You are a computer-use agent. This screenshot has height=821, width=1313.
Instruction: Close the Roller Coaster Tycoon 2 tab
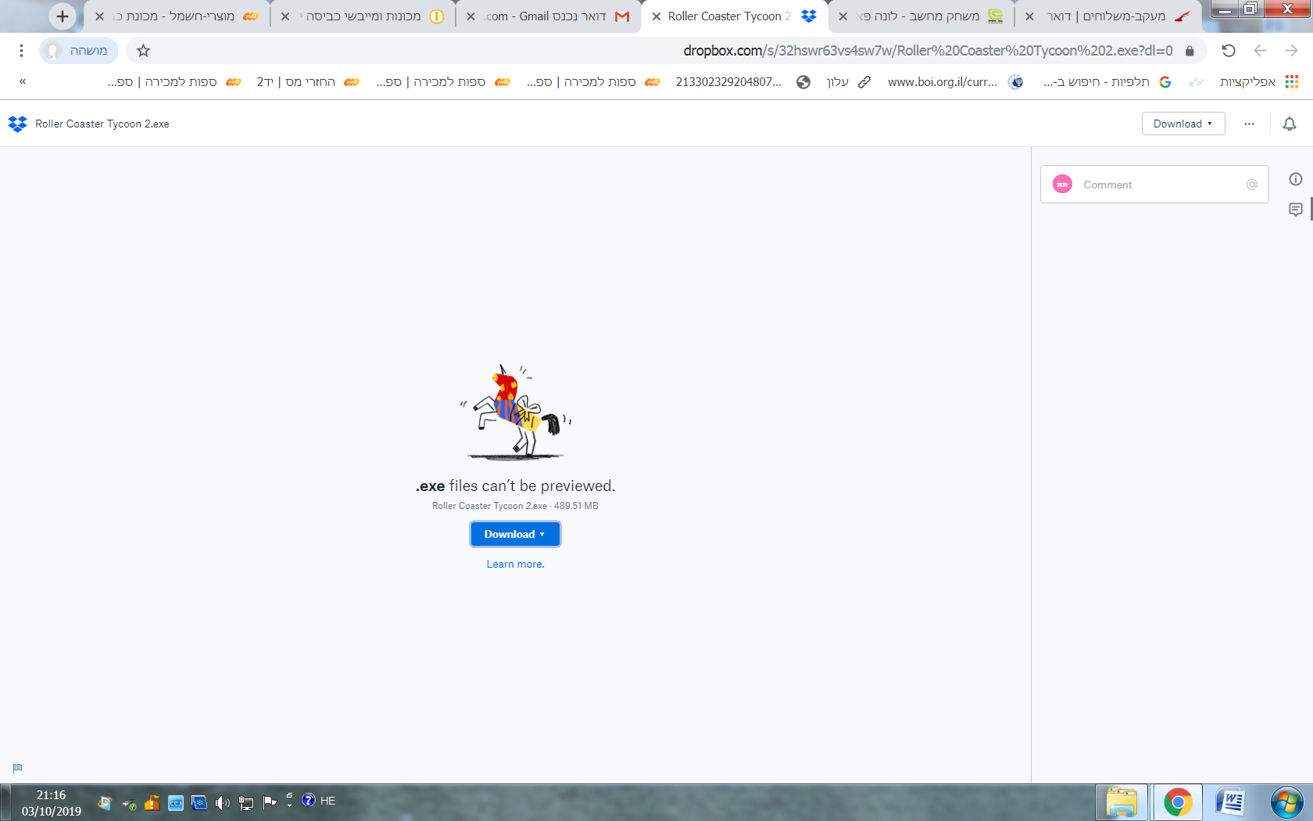click(656, 16)
